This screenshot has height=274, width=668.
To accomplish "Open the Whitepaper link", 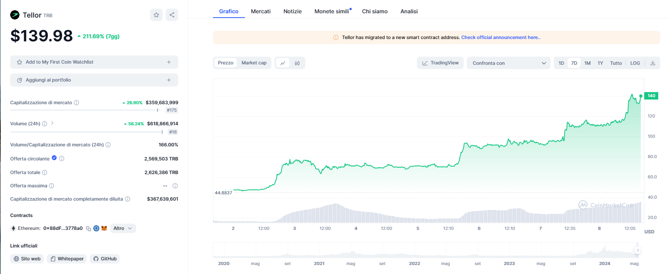I will [x=67, y=259].
